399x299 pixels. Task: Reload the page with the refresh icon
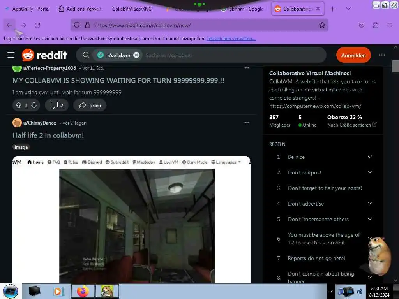[x=38, y=25]
